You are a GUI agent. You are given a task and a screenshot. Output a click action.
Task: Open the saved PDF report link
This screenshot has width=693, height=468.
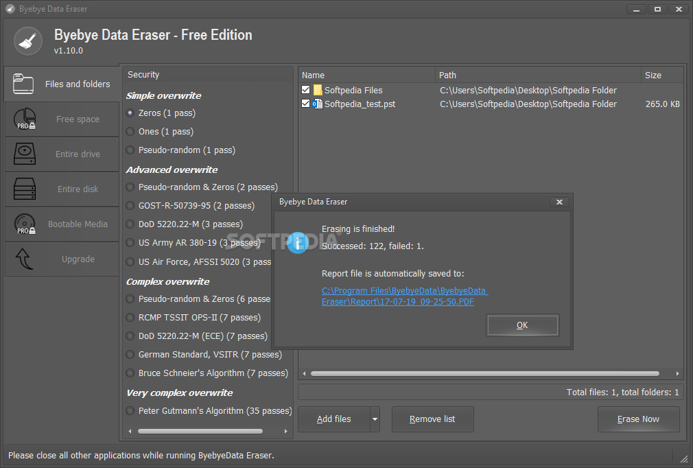point(404,296)
